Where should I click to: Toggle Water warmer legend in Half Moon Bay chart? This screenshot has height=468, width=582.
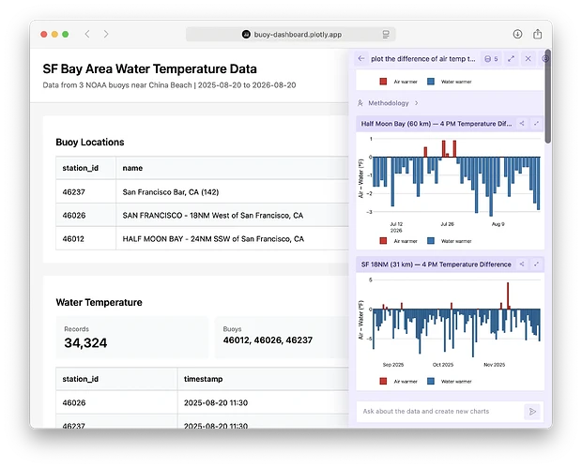pos(450,241)
